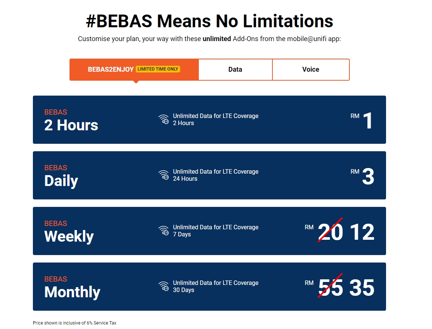Click the LTE wifi icon in 2 Hours plan
The height and width of the screenshot is (329, 432).
pyautogui.click(x=163, y=120)
